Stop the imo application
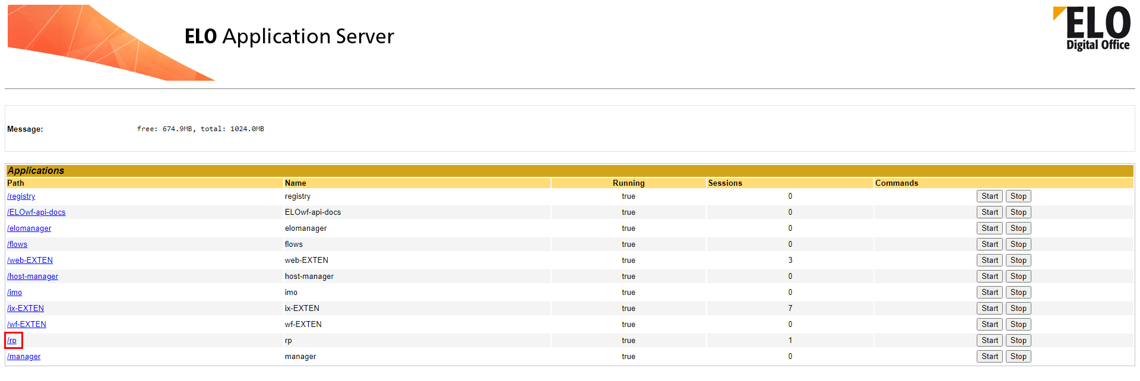The height and width of the screenshot is (381, 1140). (1018, 293)
